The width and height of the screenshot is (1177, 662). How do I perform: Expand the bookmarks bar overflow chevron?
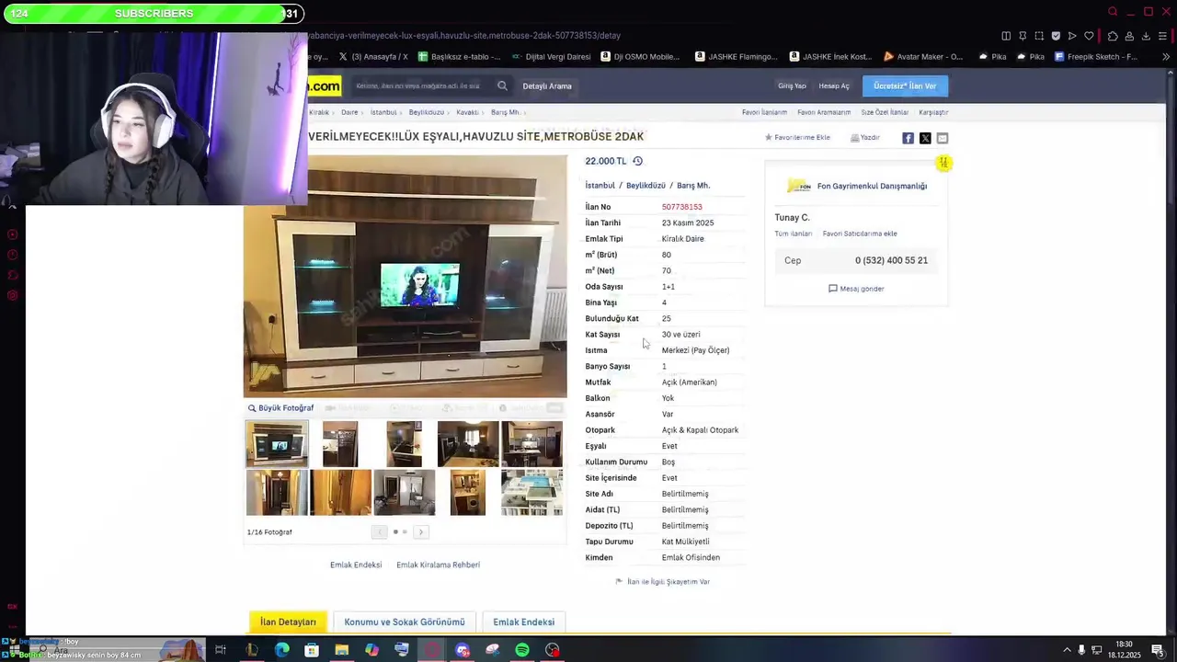(1166, 57)
